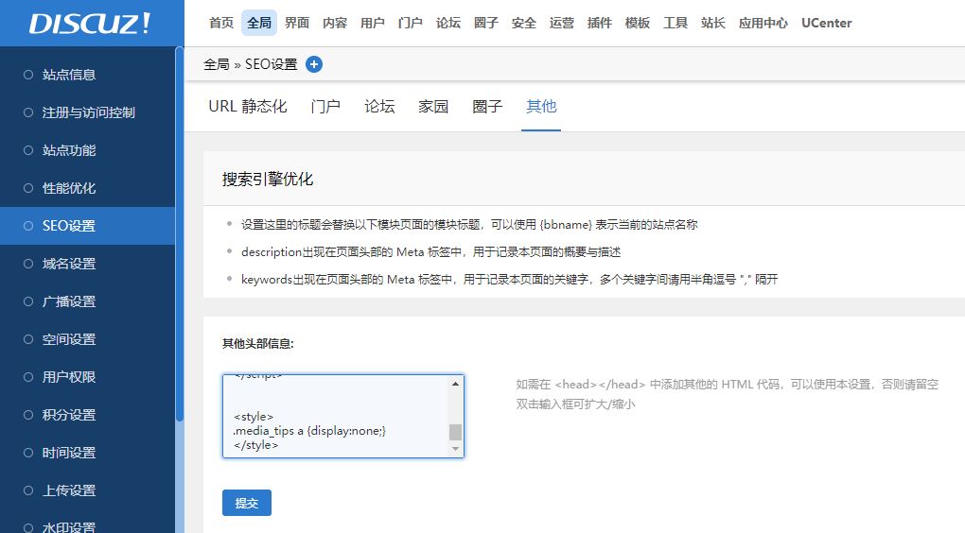965x533 pixels.
Task: Switch to 论坛 SEO tab
Action: tap(379, 107)
